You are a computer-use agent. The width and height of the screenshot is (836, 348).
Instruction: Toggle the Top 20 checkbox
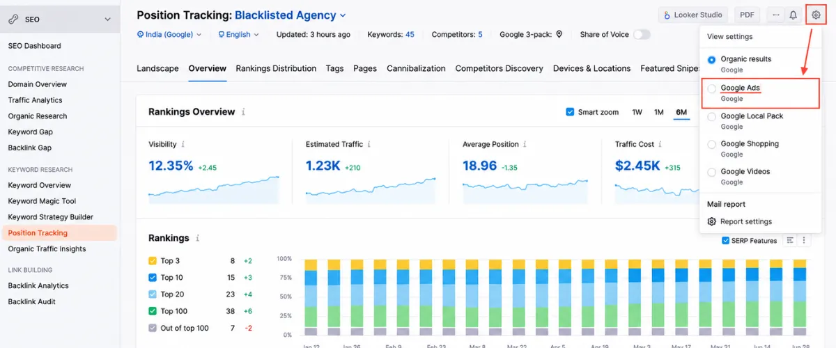153,294
